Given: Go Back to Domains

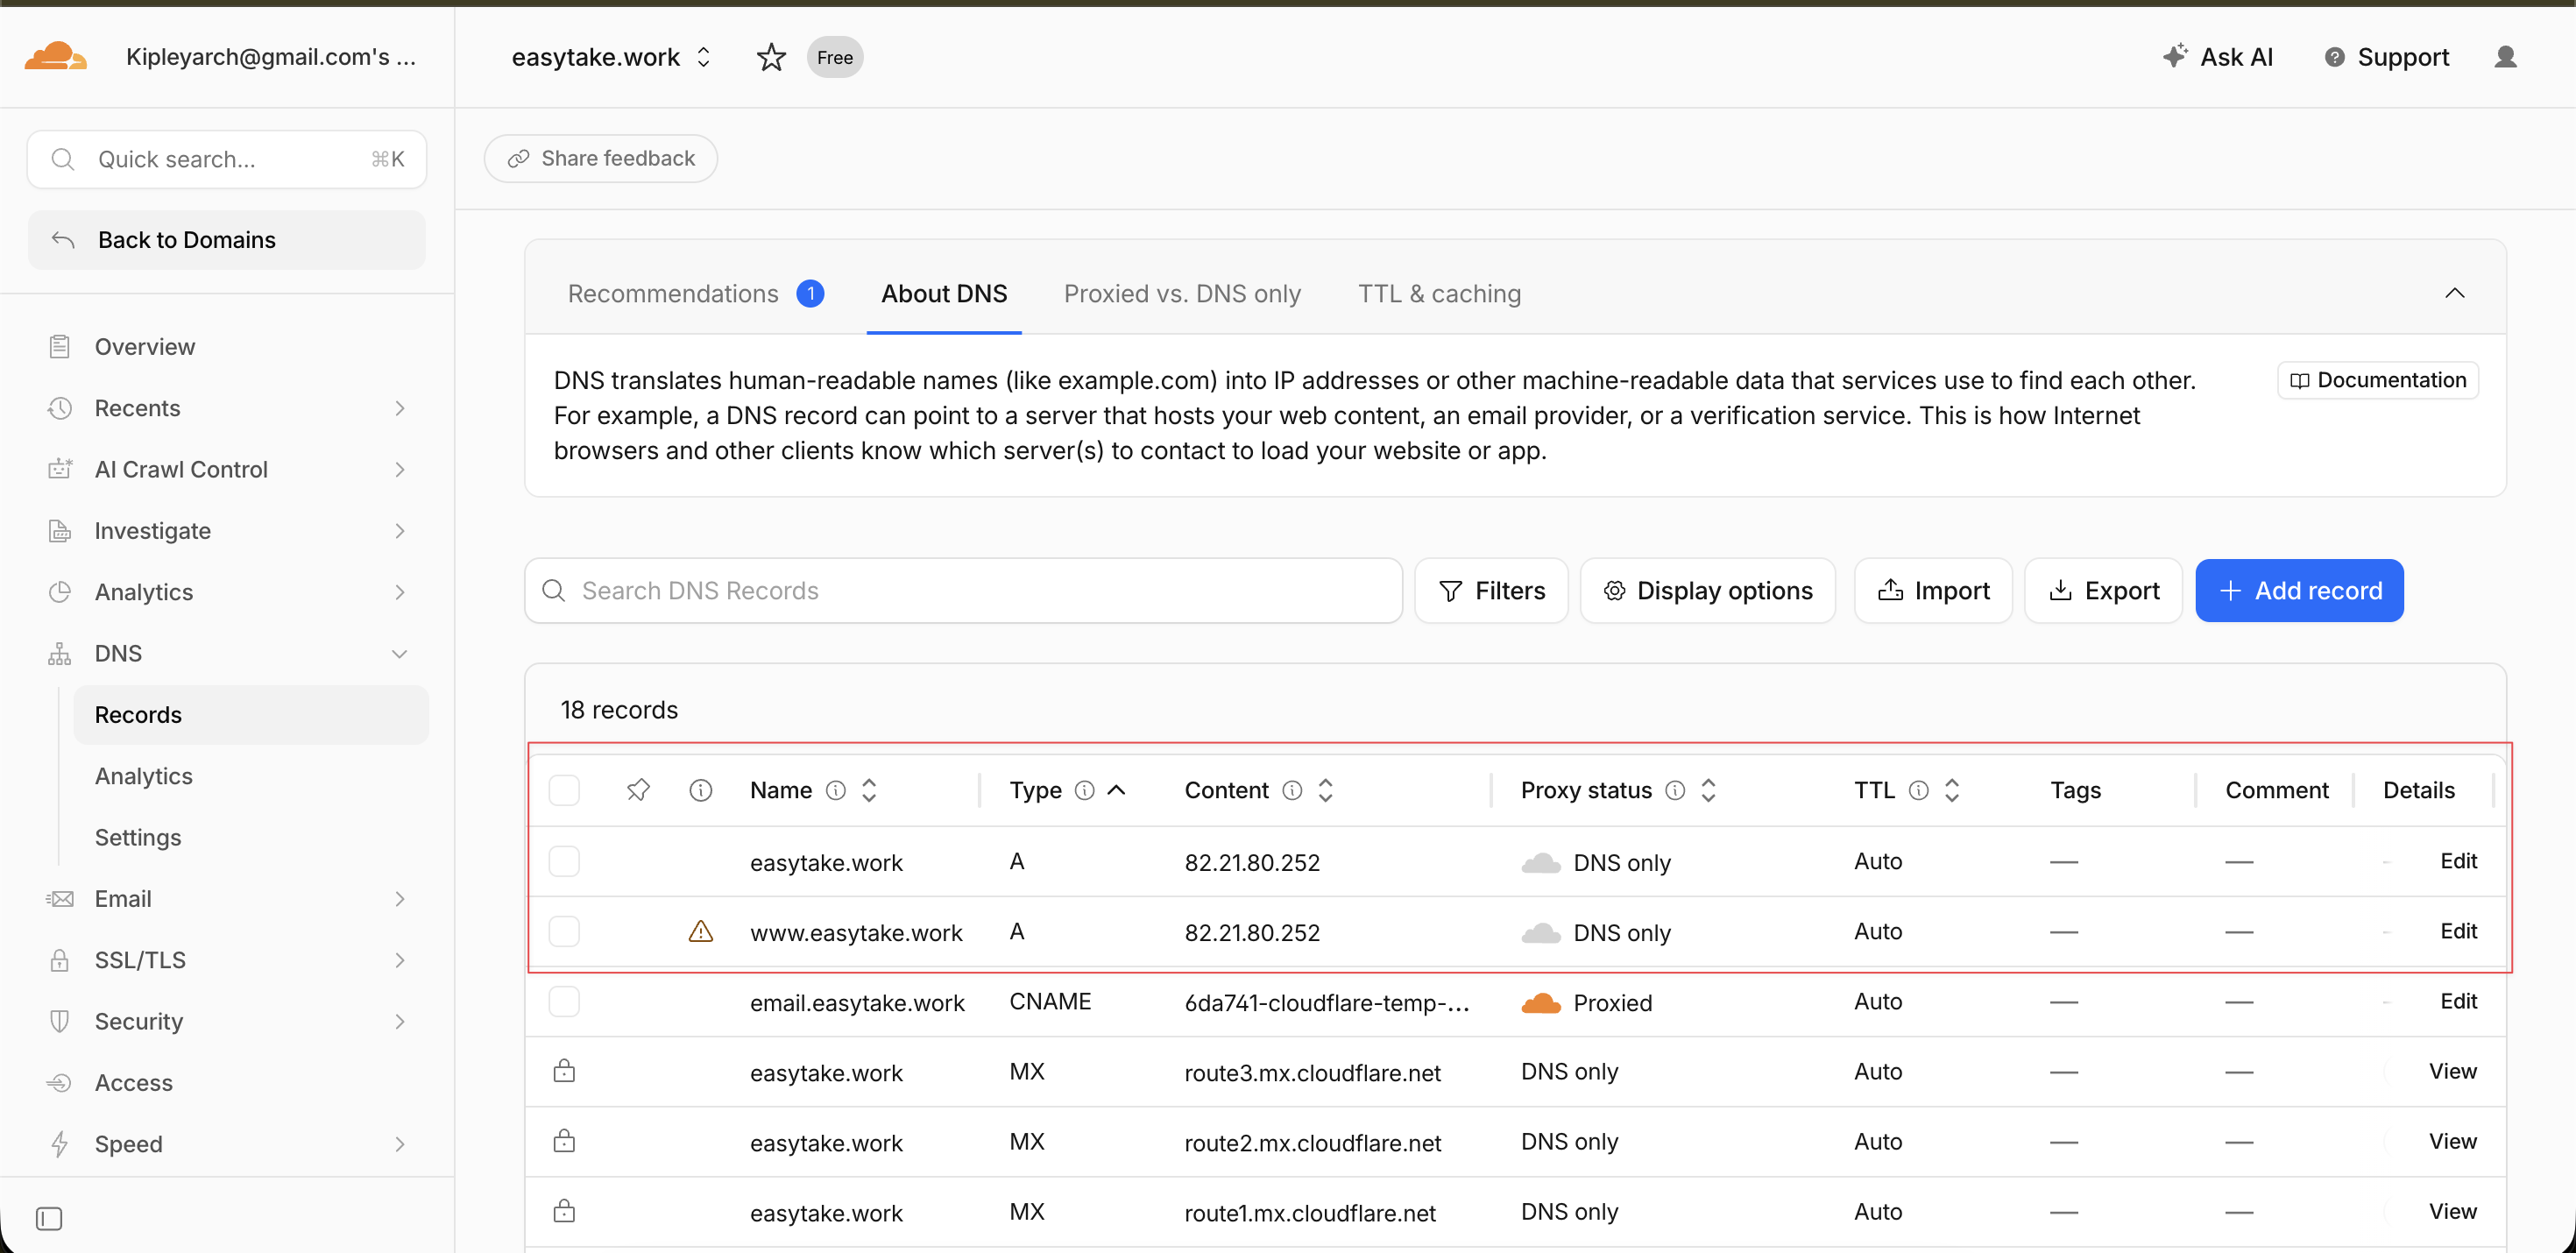Looking at the screenshot, I should click(227, 240).
